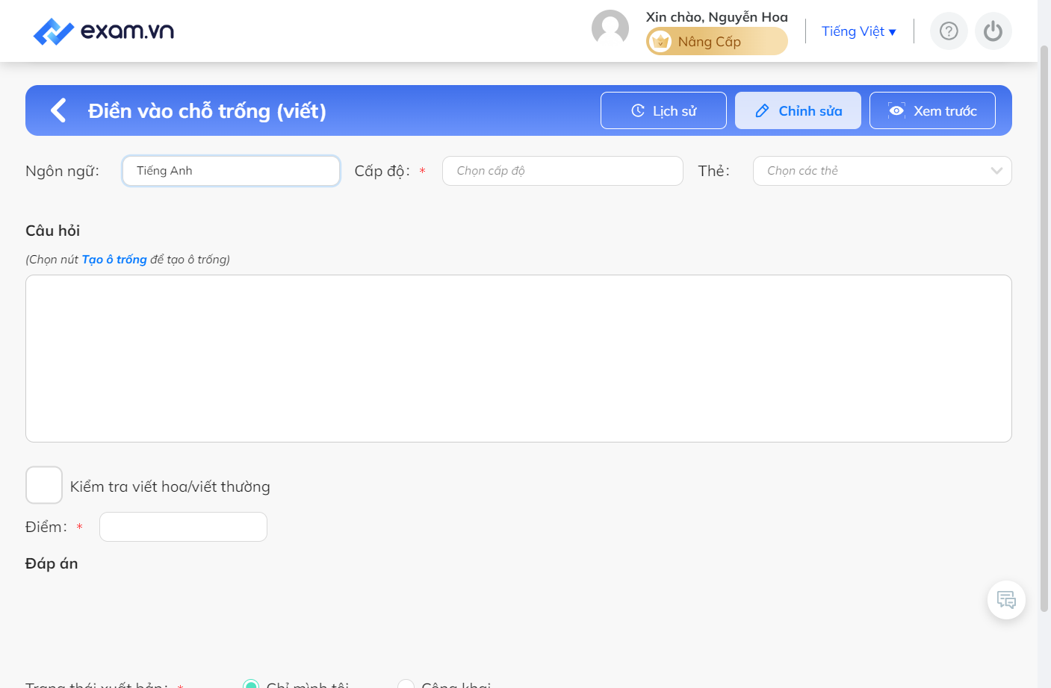The image size is (1051, 688).
Task: Toggle Kiểm tra viết hoa/viết thường checkbox
Action: click(x=44, y=486)
